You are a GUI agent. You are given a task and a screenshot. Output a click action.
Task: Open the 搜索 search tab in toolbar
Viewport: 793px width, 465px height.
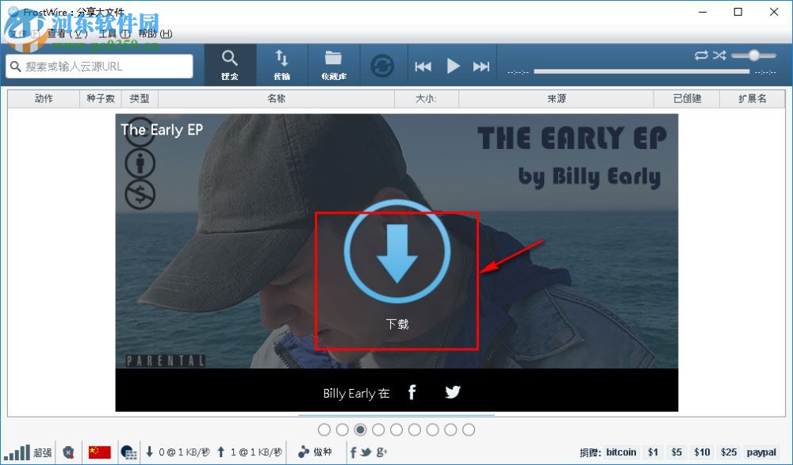[230, 65]
